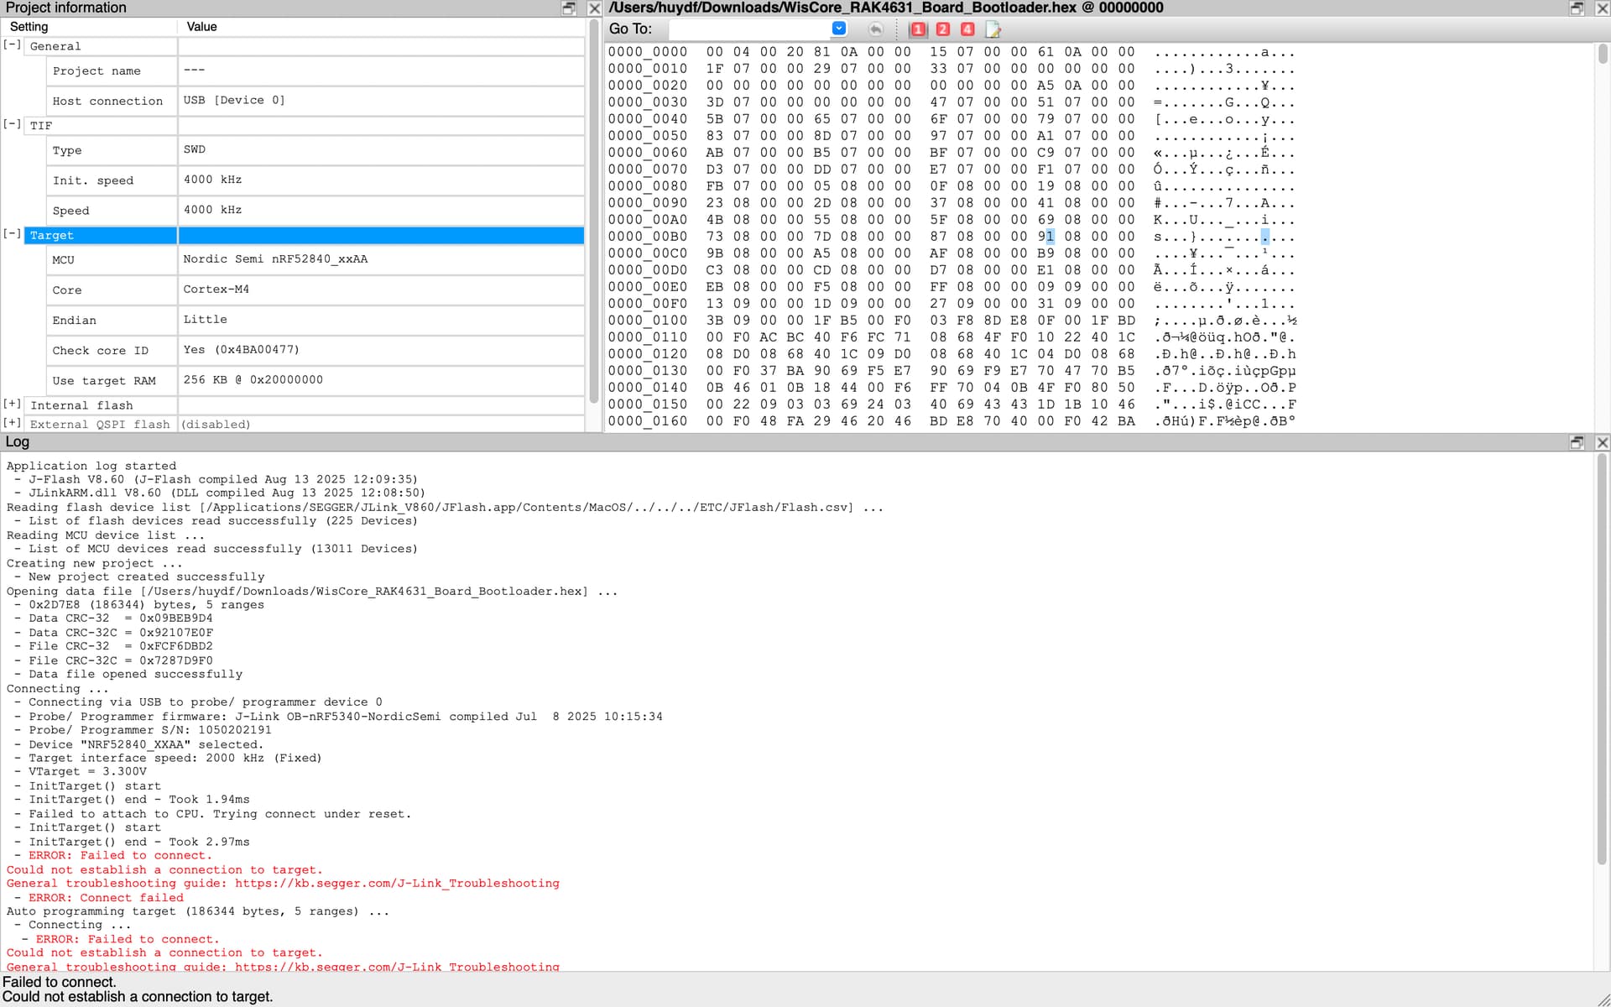Close the Log panel
The image size is (1611, 1007).
click(1601, 442)
